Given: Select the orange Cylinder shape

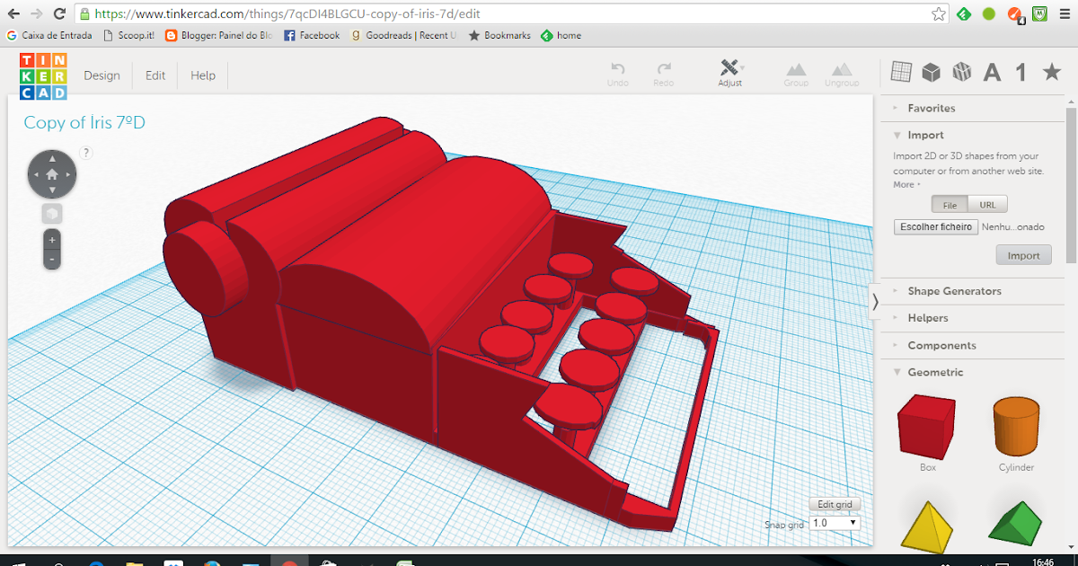Looking at the screenshot, I should (x=1015, y=429).
